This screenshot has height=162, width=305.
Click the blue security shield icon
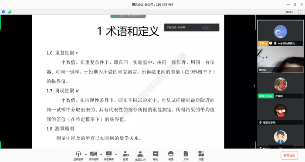click(x=3, y=12)
